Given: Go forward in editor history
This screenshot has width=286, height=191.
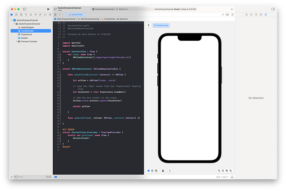Looking at the screenshot, I should click(63, 15).
